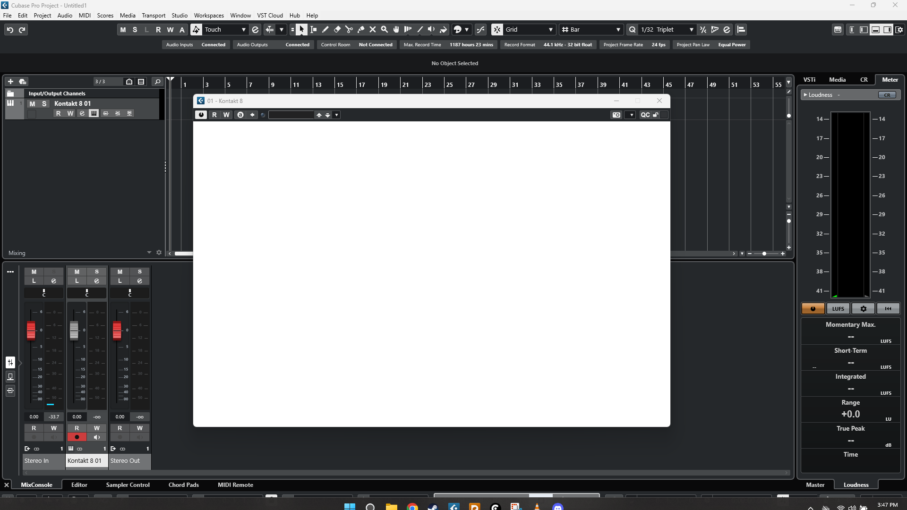Click the LUFS unit button
The height and width of the screenshot is (510, 907).
tap(838, 308)
